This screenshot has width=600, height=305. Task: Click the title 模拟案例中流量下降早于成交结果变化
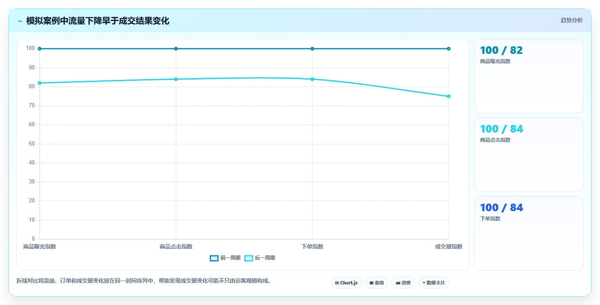(x=98, y=21)
